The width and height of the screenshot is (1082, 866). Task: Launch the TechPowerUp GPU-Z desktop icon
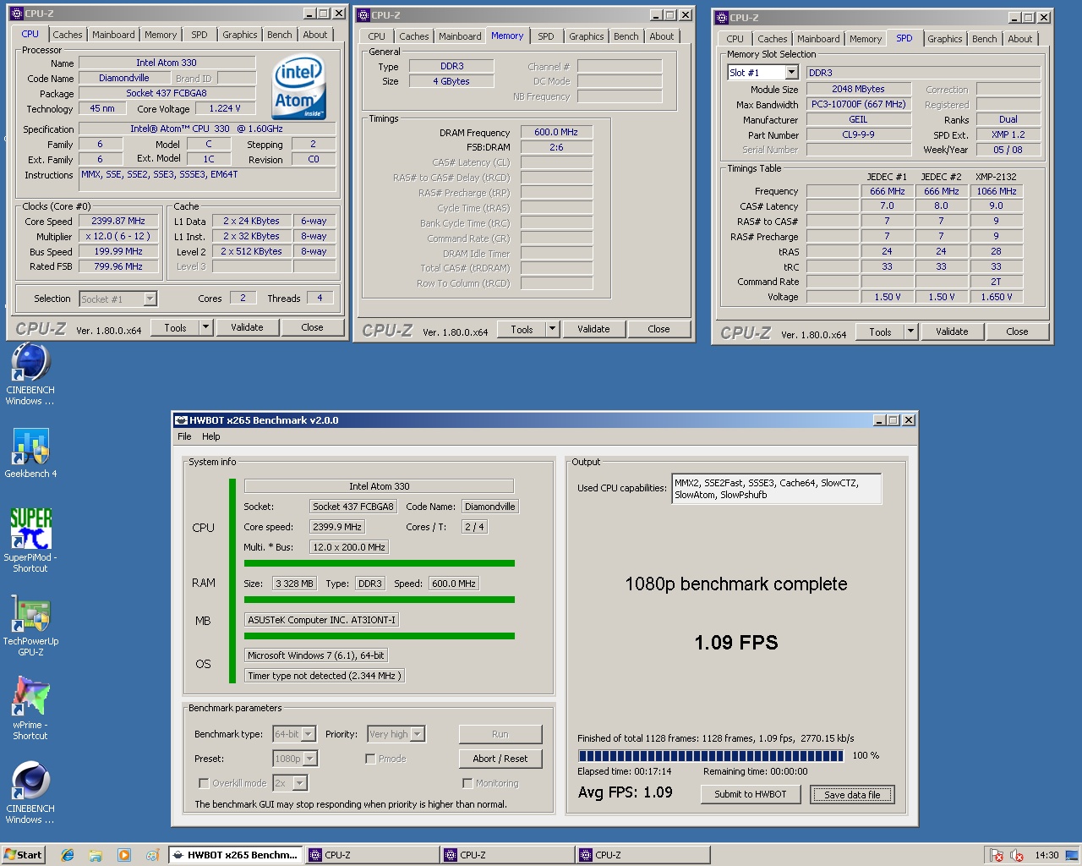[30, 614]
